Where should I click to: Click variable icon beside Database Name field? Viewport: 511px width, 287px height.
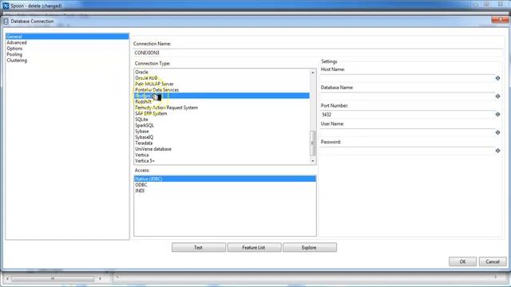pyautogui.click(x=497, y=96)
